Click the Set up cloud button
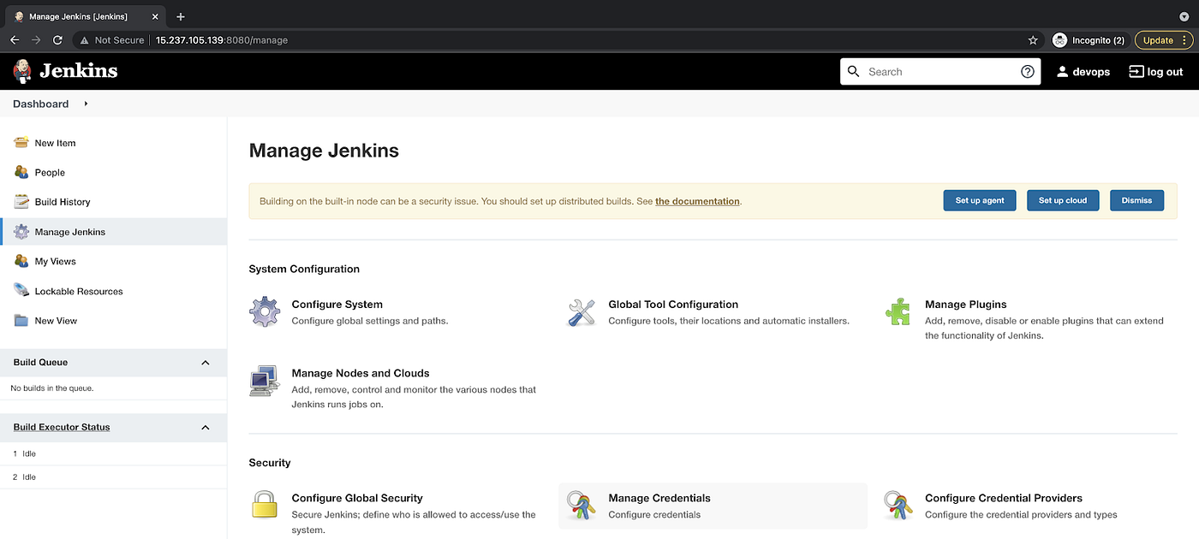The height and width of the screenshot is (539, 1199). pyautogui.click(x=1063, y=200)
